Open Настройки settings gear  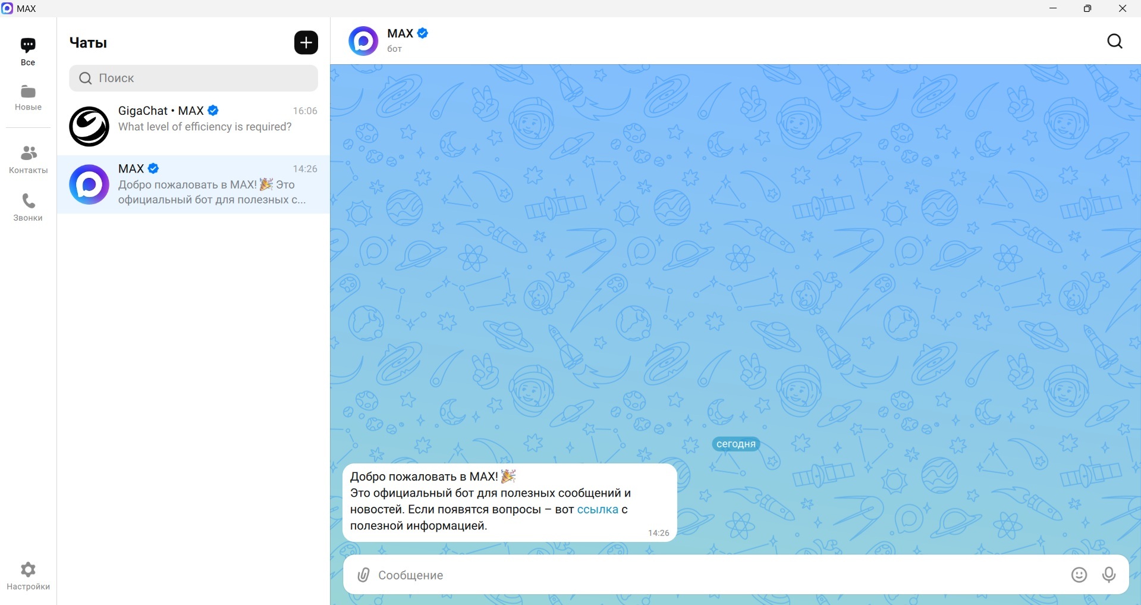point(28,576)
